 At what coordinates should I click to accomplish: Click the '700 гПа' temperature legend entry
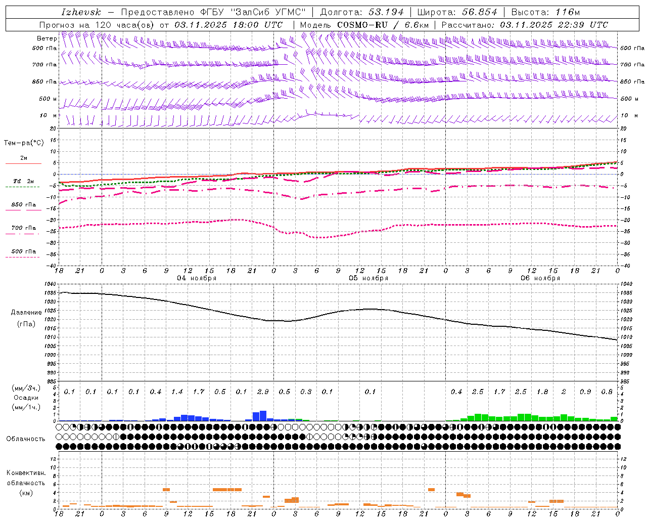(x=23, y=228)
